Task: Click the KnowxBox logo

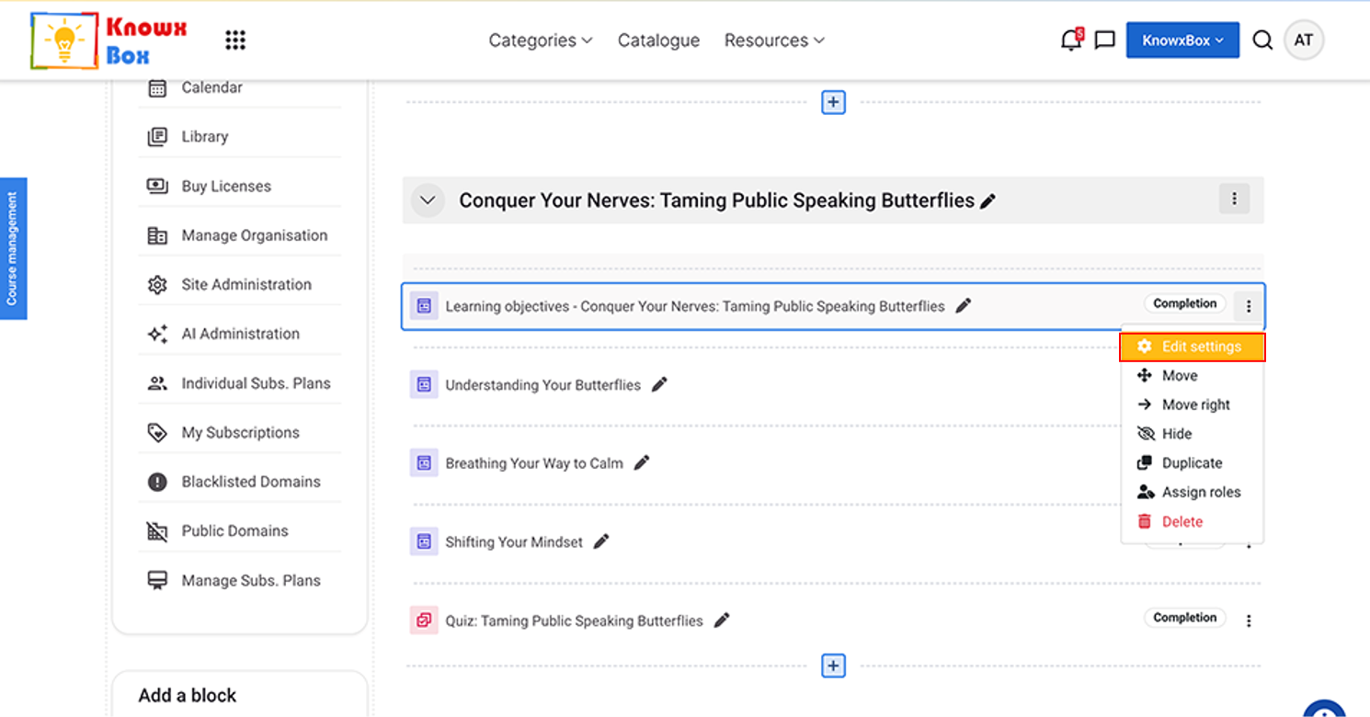Action: coord(108,40)
